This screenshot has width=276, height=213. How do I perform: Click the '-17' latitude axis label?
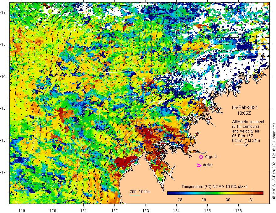click(x=3, y=172)
